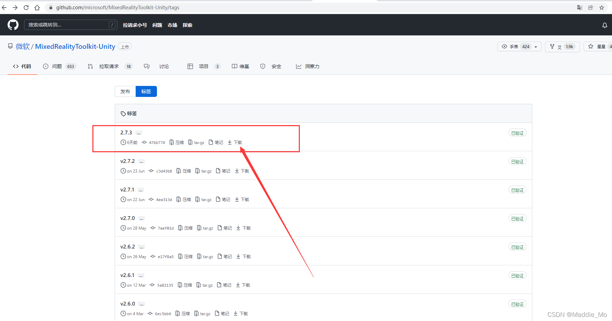Image resolution: width=612 pixels, height=321 pixels.
Task: Expand ellipsis next to tag v2.6.2
Action: pyautogui.click(x=141, y=247)
